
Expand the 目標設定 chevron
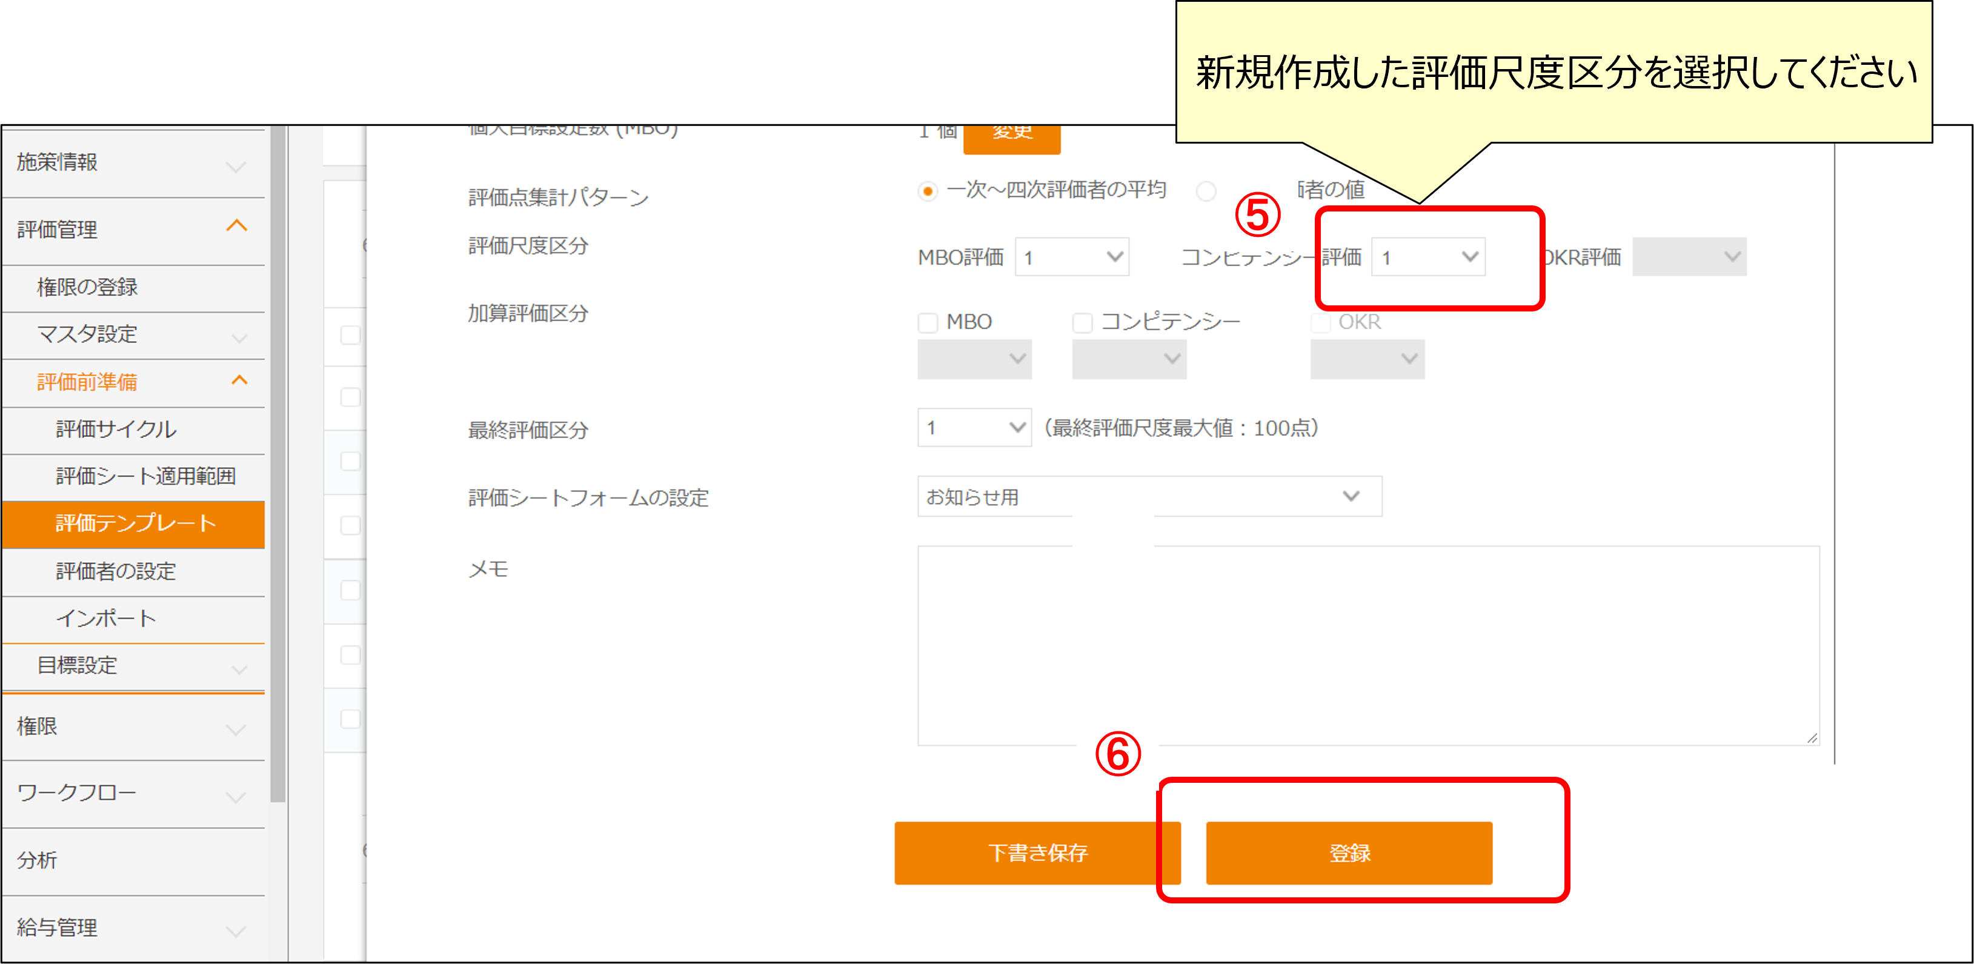click(x=239, y=669)
